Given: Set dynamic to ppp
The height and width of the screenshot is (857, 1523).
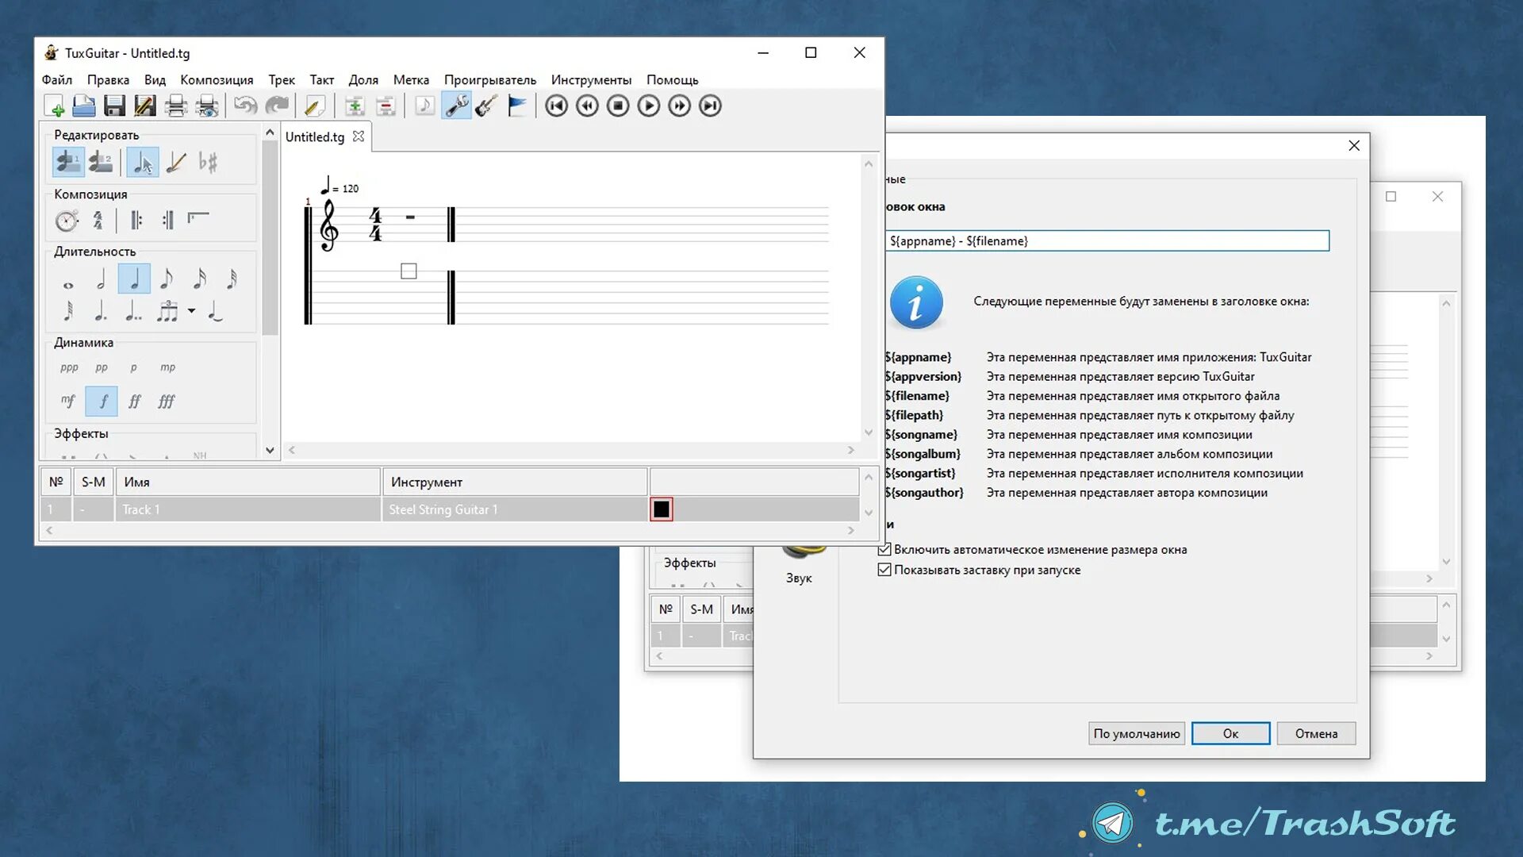Looking at the screenshot, I should click(x=69, y=367).
